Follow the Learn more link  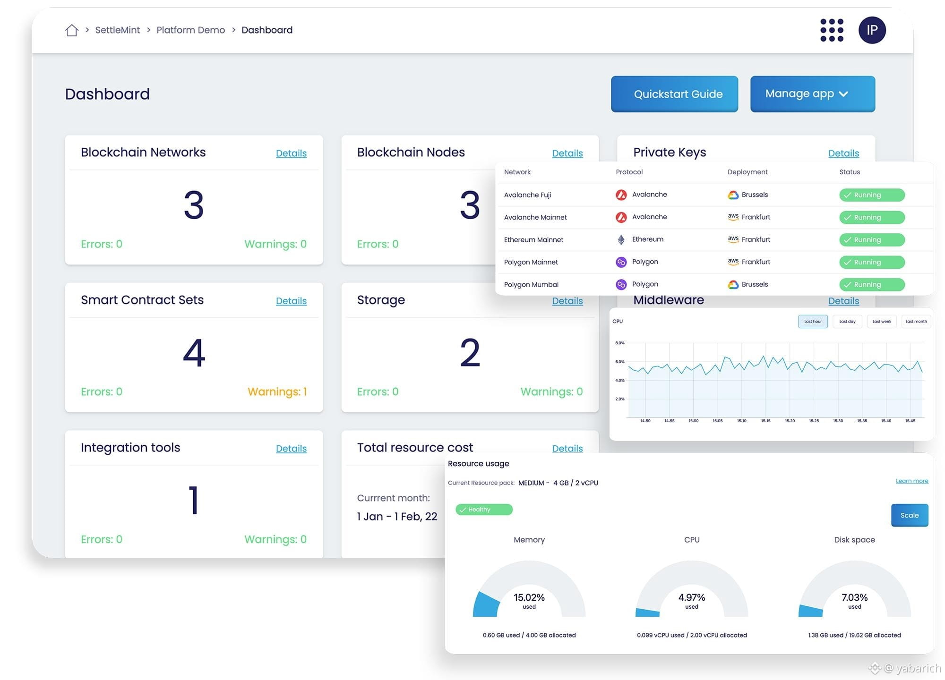click(911, 481)
